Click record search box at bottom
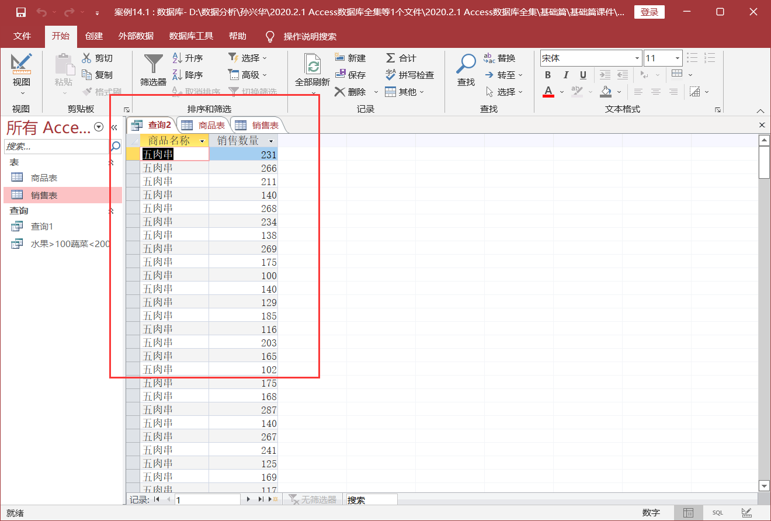 [x=371, y=500]
